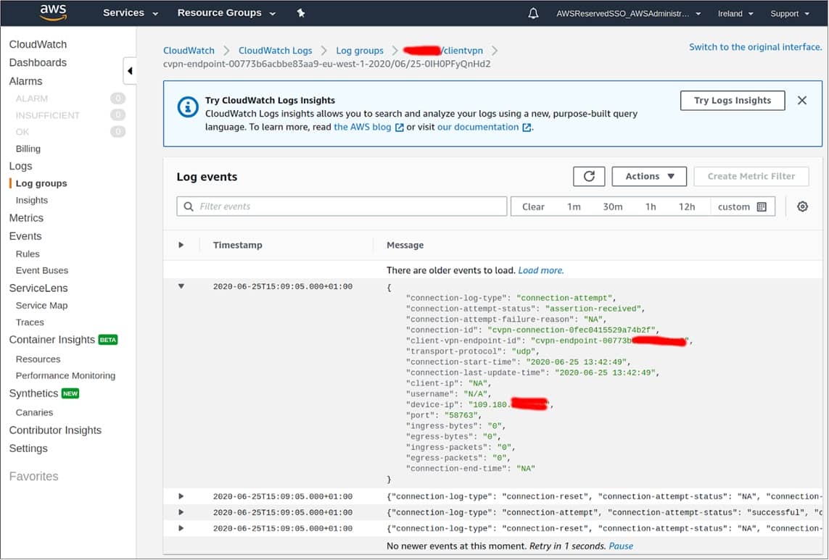Viewport: 829px width, 560px height.
Task: Open Traces in the sidebar
Action: click(30, 322)
